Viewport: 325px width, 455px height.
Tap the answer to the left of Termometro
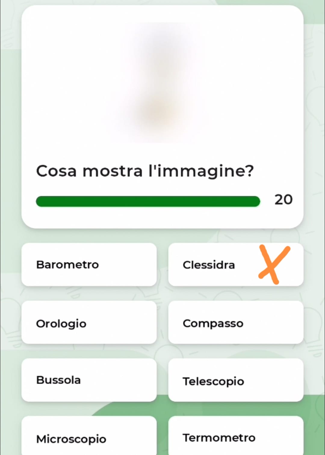[89, 438]
